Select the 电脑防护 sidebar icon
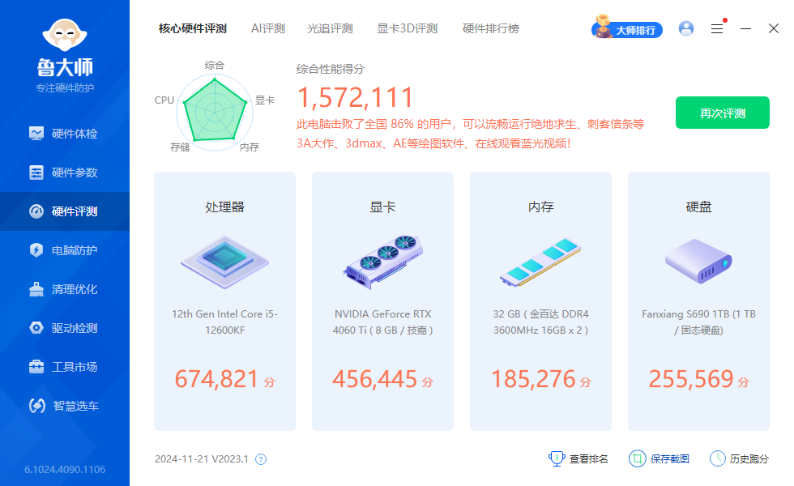The image size is (794, 486). click(x=65, y=249)
